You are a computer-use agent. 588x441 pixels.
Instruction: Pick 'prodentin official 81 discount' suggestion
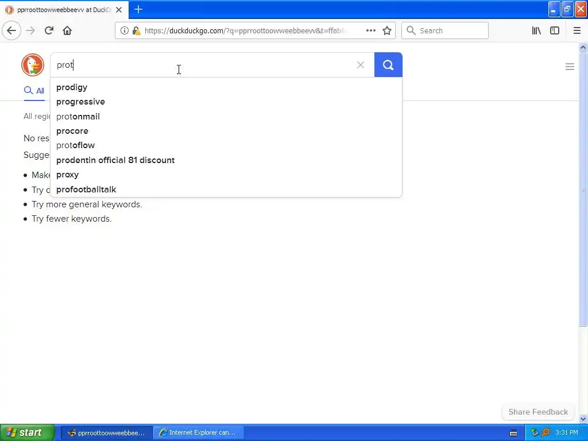[226, 160]
